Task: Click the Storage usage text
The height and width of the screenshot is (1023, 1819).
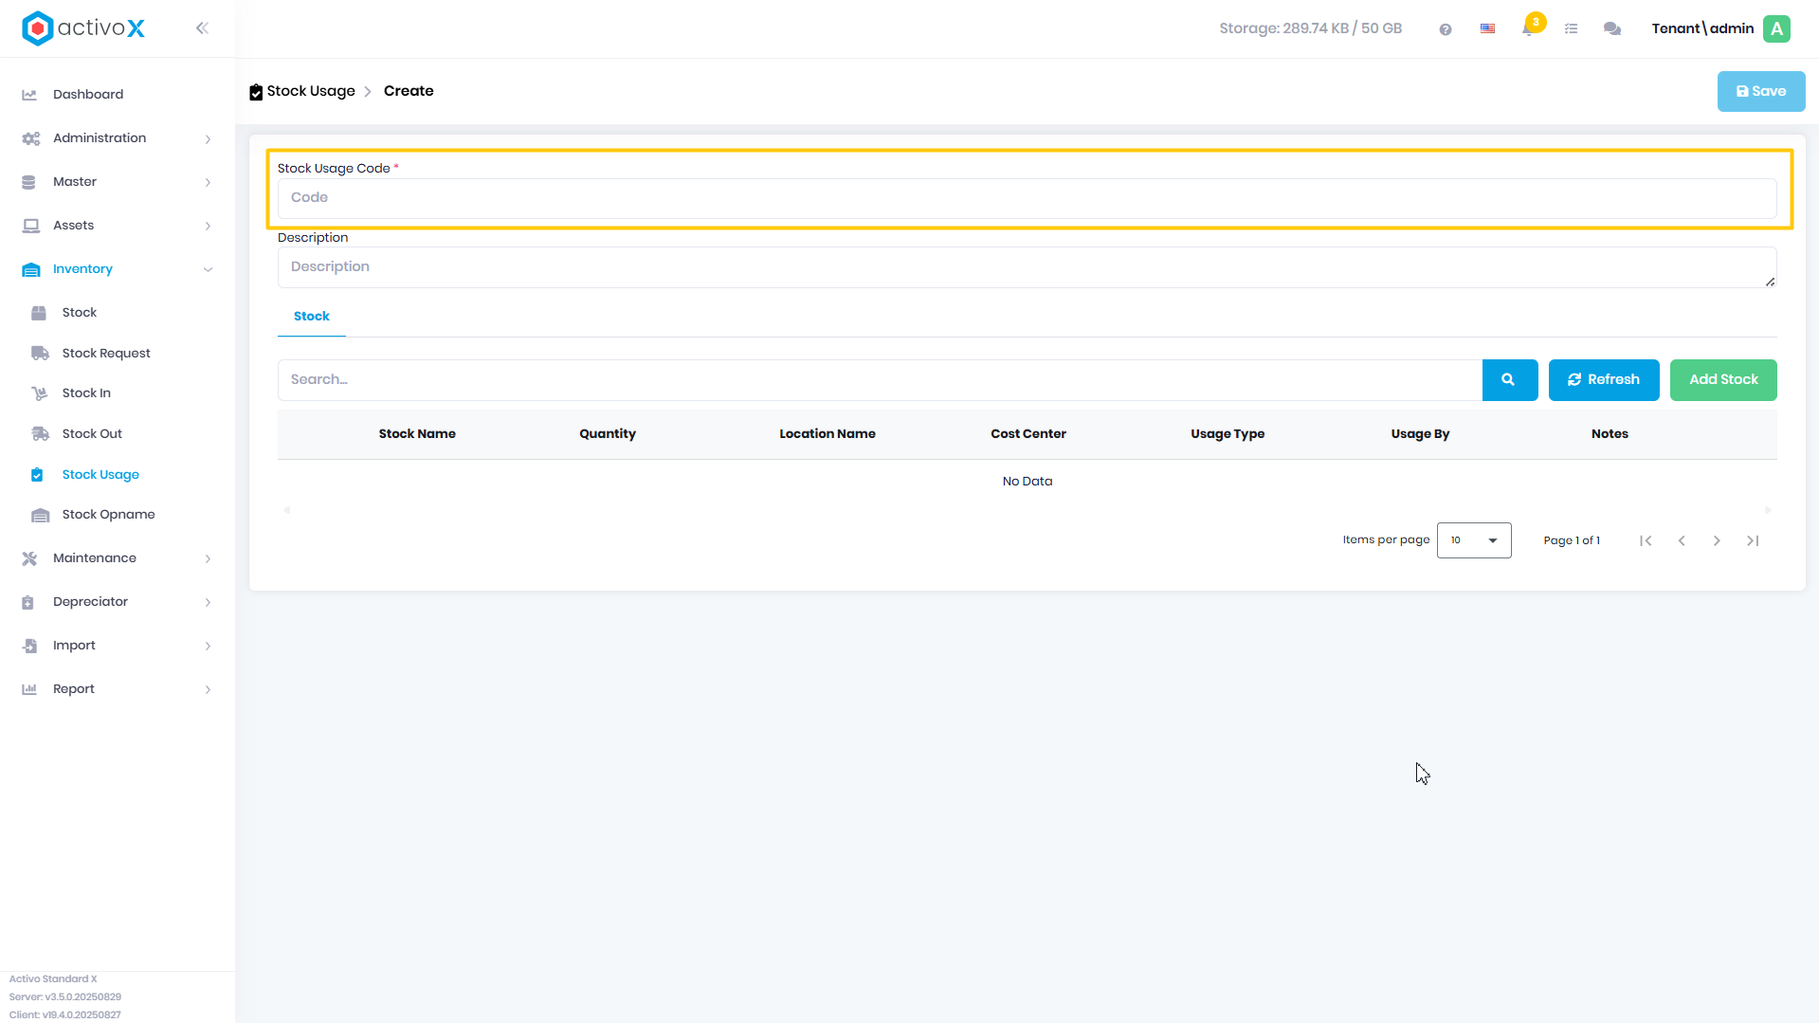Action: [x=1310, y=29]
